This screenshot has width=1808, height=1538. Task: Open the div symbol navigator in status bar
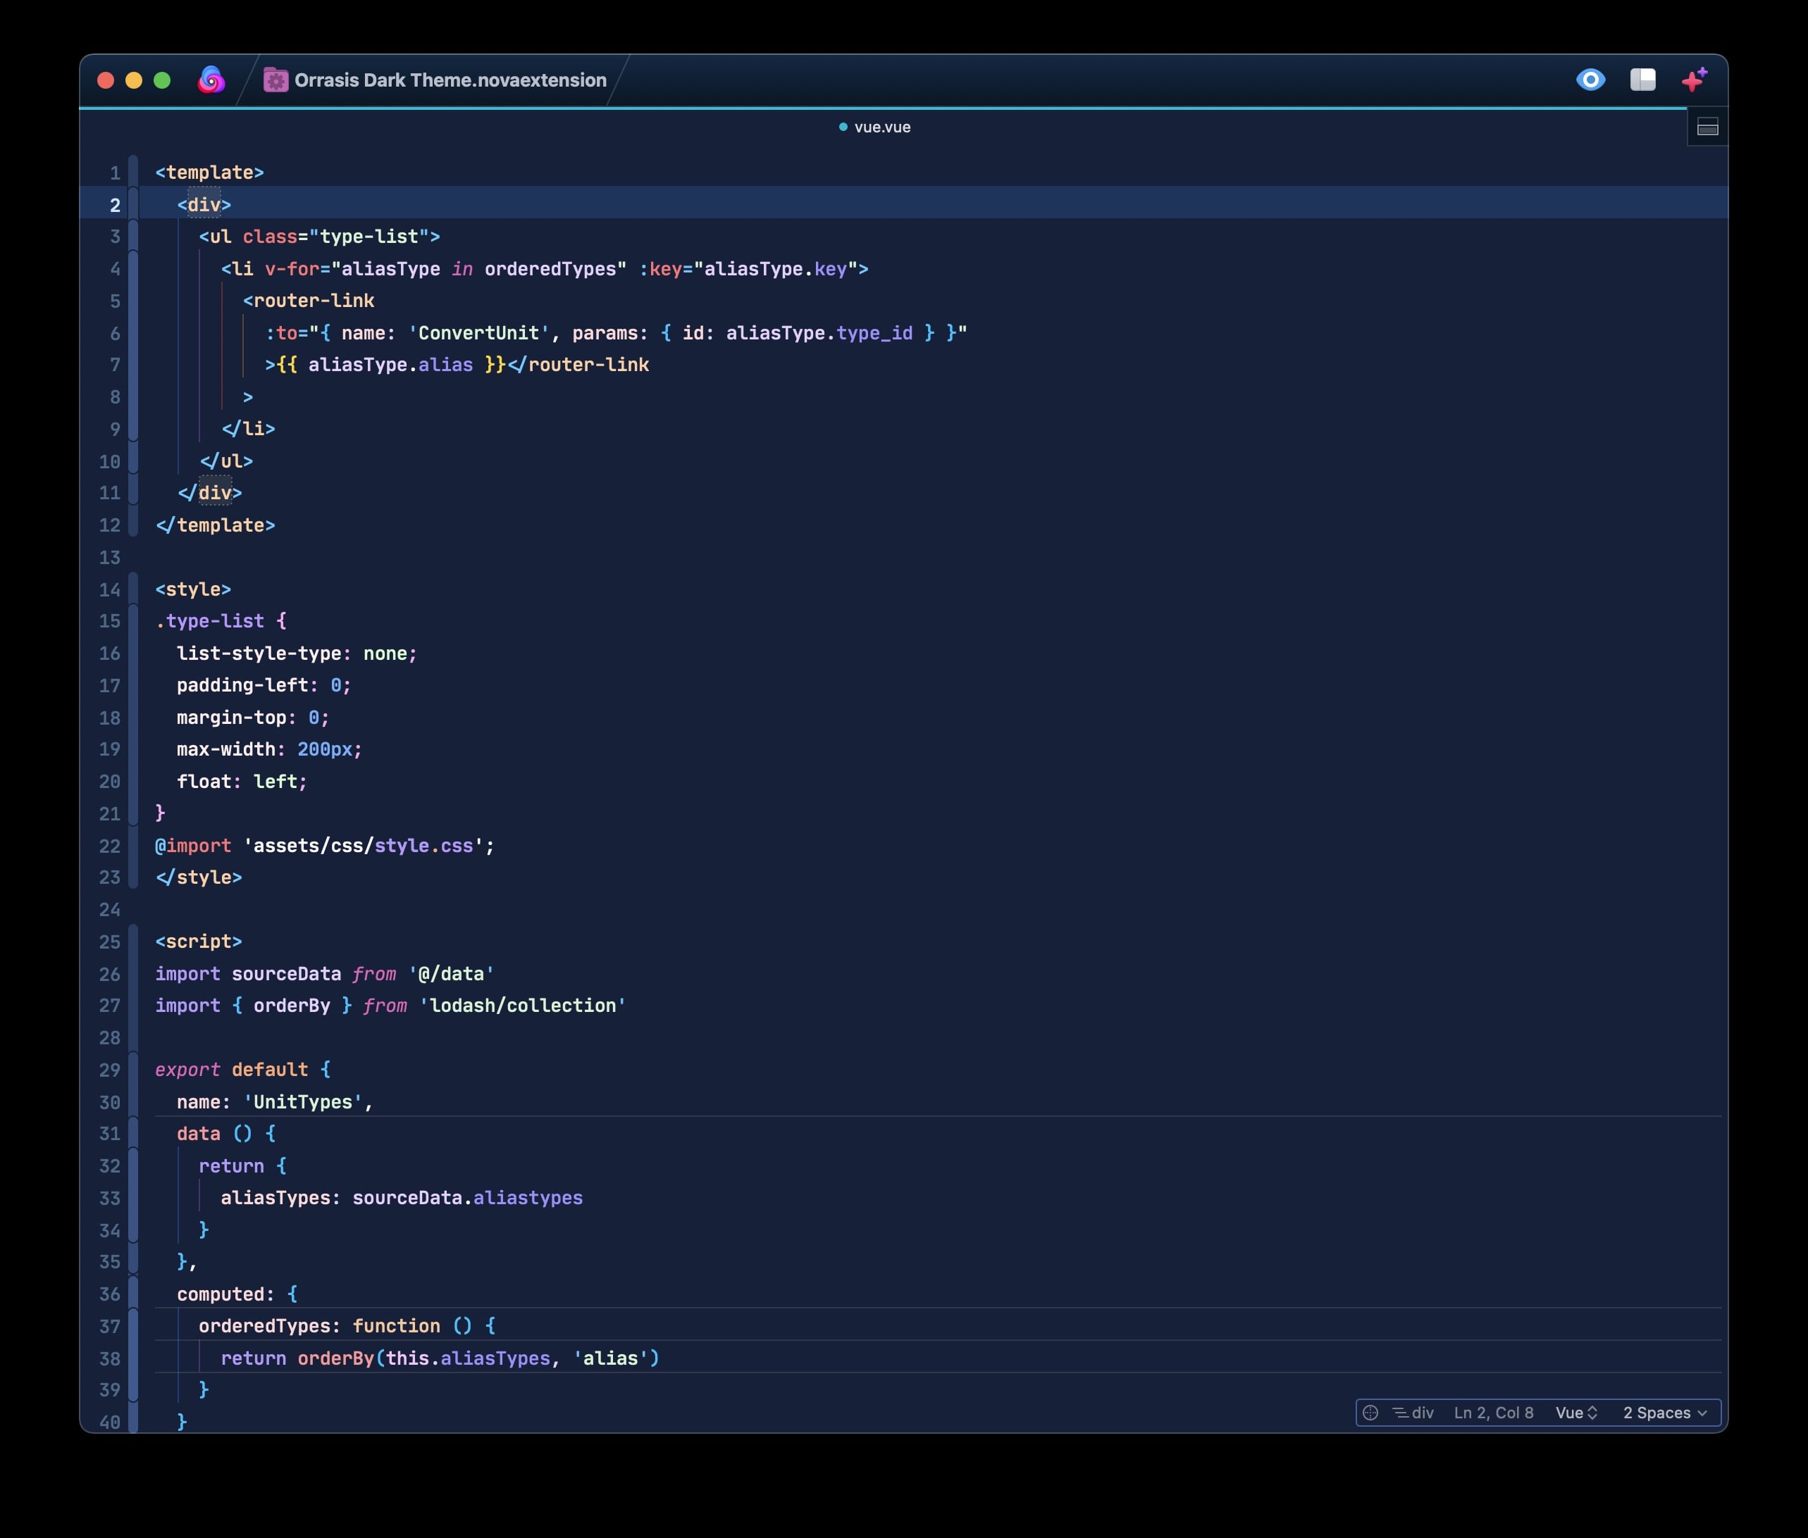pyautogui.click(x=1414, y=1413)
